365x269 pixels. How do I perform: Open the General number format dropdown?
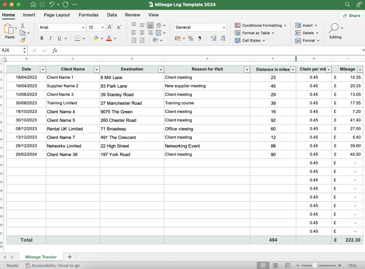(x=224, y=27)
